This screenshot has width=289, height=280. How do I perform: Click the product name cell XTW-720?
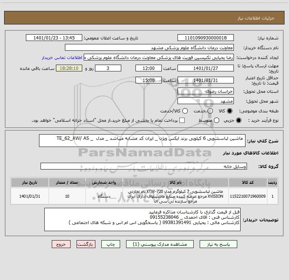point(176,196)
